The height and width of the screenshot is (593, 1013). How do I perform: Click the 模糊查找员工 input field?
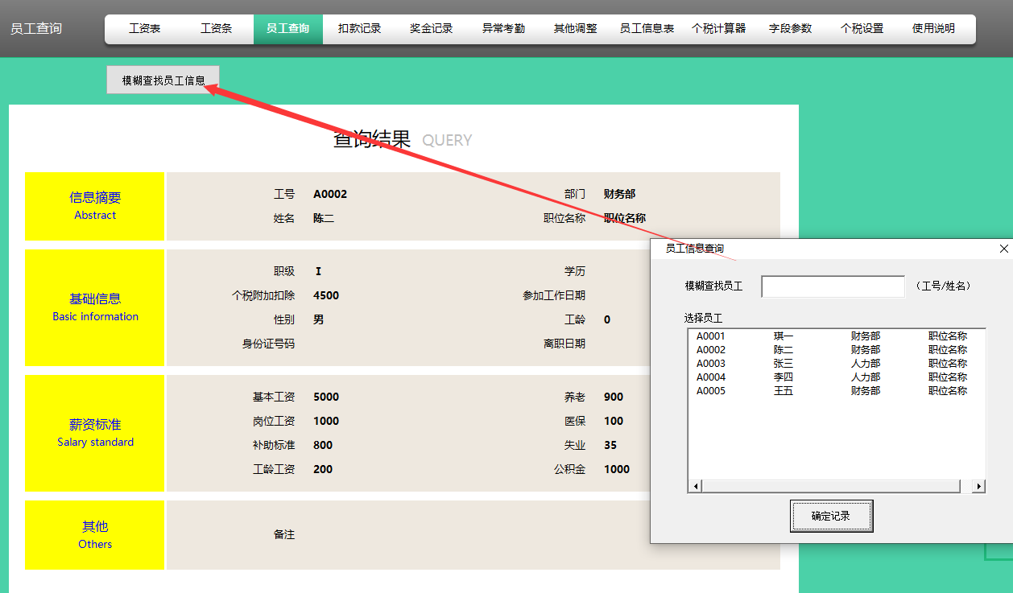click(x=833, y=286)
